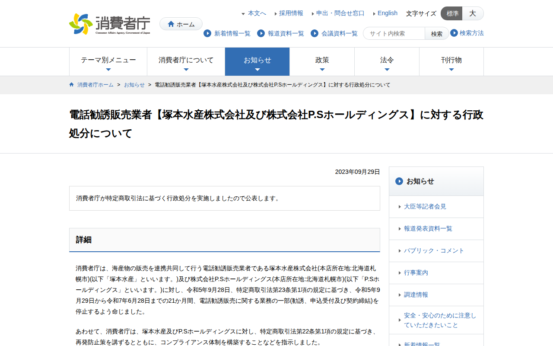Click the house icon in ホーム button

pyautogui.click(x=171, y=24)
